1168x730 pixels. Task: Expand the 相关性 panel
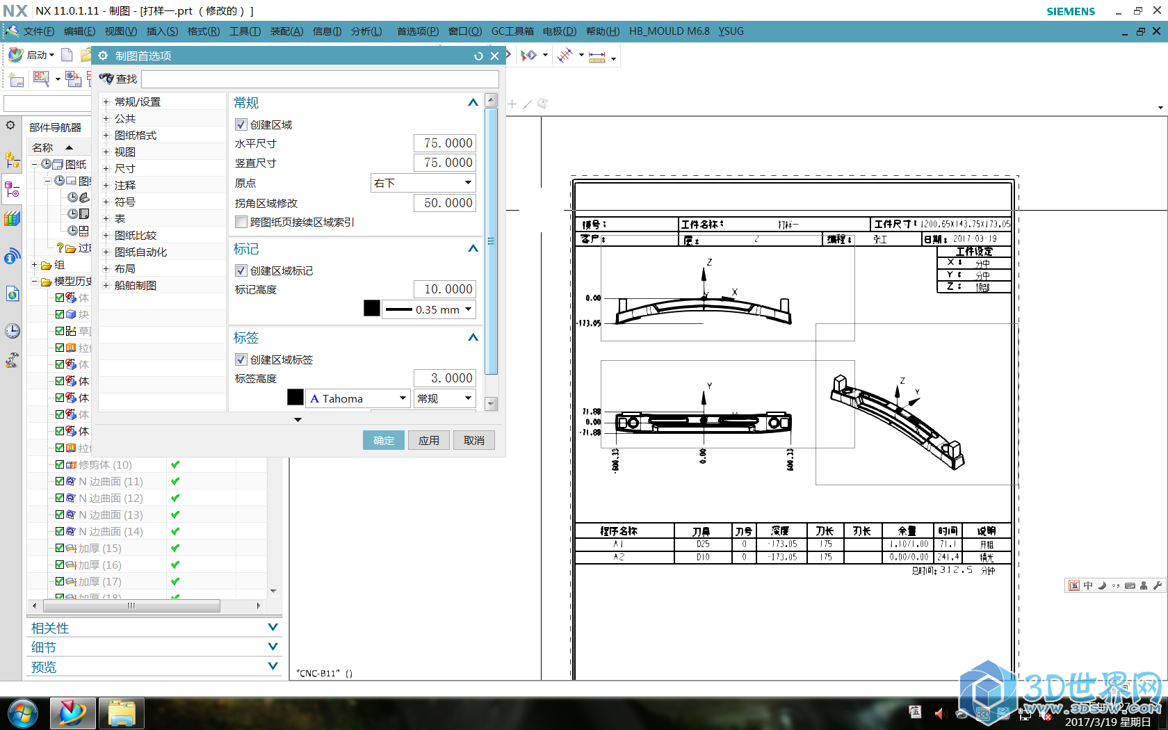273,627
